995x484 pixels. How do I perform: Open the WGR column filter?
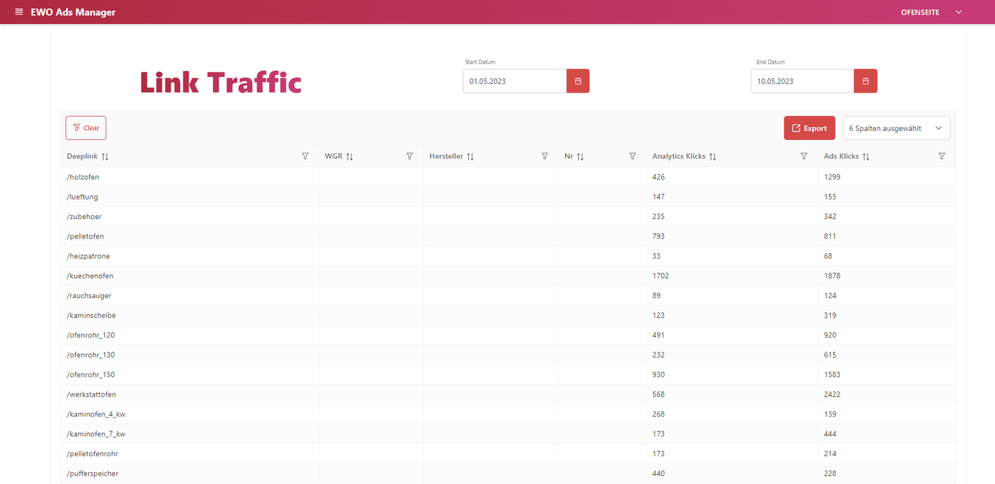point(409,156)
